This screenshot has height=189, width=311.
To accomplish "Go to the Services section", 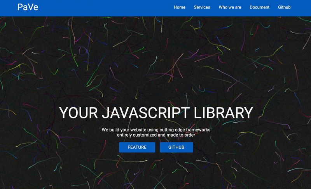I will [202, 7].
